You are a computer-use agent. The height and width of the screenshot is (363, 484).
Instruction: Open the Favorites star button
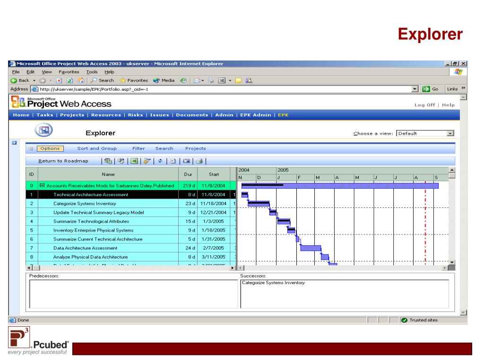coord(134,80)
